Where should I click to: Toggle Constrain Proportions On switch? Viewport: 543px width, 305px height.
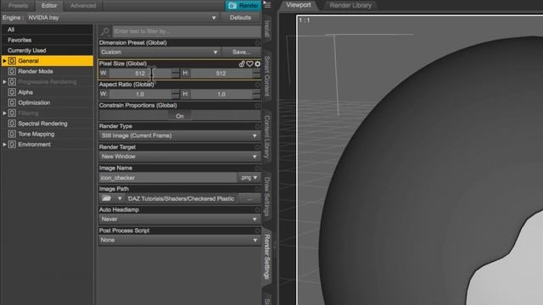point(180,116)
